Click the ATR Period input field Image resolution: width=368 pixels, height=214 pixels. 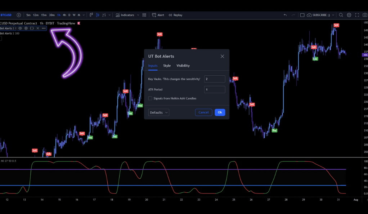point(215,89)
